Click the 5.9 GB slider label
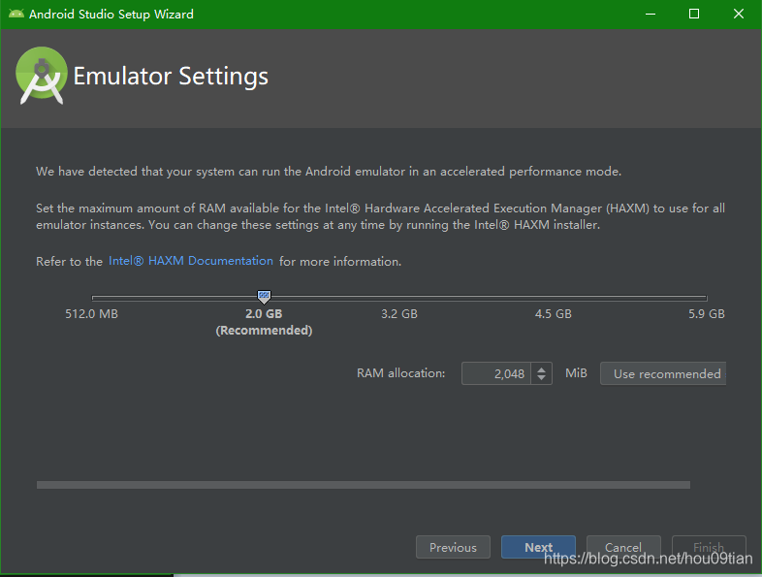Viewport: 762px width, 577px height. (706, 314)
